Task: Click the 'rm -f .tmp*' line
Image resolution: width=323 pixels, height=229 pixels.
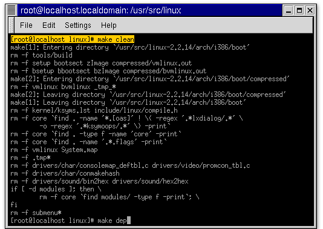Action: [30, 158]
